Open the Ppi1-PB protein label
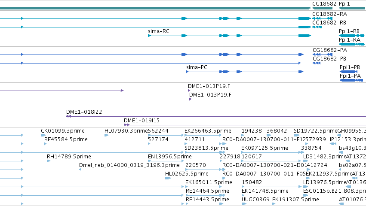 [350, 67]
